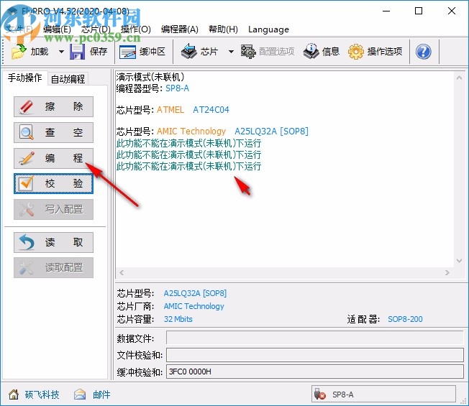Click the Data file (数据文件) field
The height and width of the screenshot is (406, 469).
pos(314,338)
